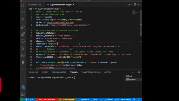Select the TERMINAL panel tab
This screenshot has height=101, width=179.
click(74, 72)
